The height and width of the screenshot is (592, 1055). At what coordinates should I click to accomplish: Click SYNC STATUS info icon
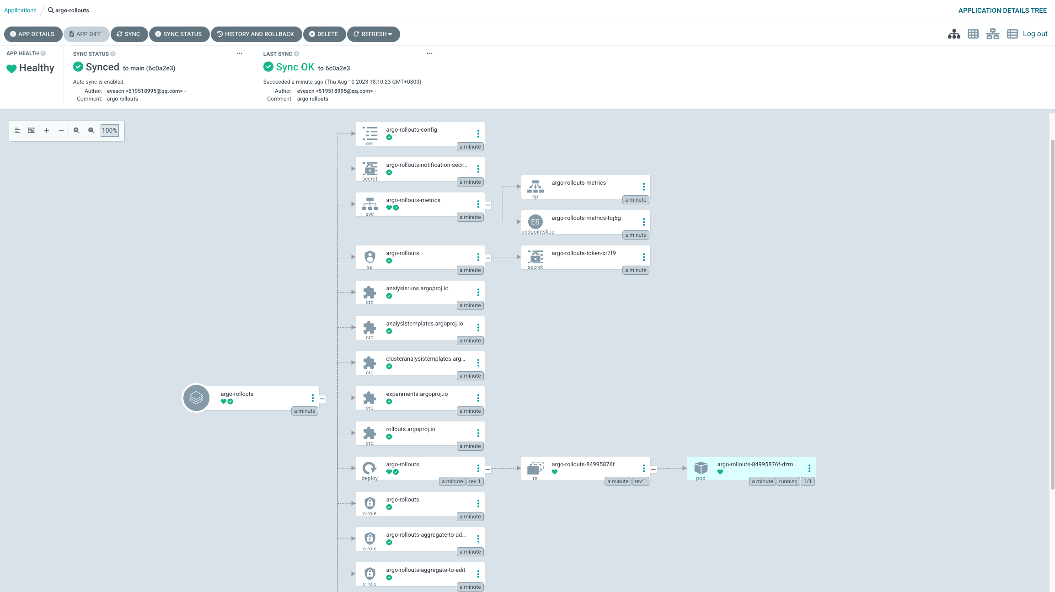pos(113,53)
